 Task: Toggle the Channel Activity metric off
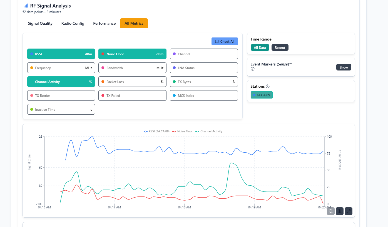point(61,82)
